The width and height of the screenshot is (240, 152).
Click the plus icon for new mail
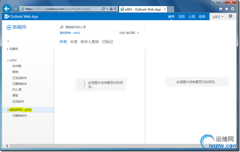coord(9,27)
